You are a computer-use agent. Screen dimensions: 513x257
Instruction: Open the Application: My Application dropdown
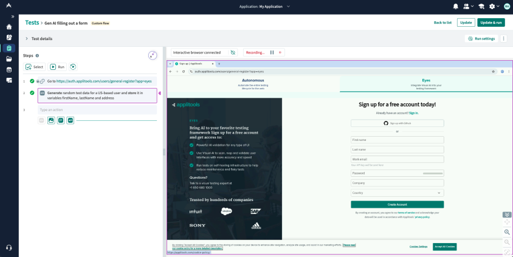tap(265, 6)
